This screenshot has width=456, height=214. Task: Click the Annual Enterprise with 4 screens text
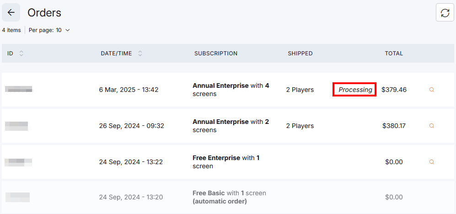point(231,90)
